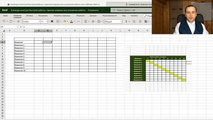Open the Рецензирование ribbon tab
Viewport: 213px width, 120px height.
point(109,16)
